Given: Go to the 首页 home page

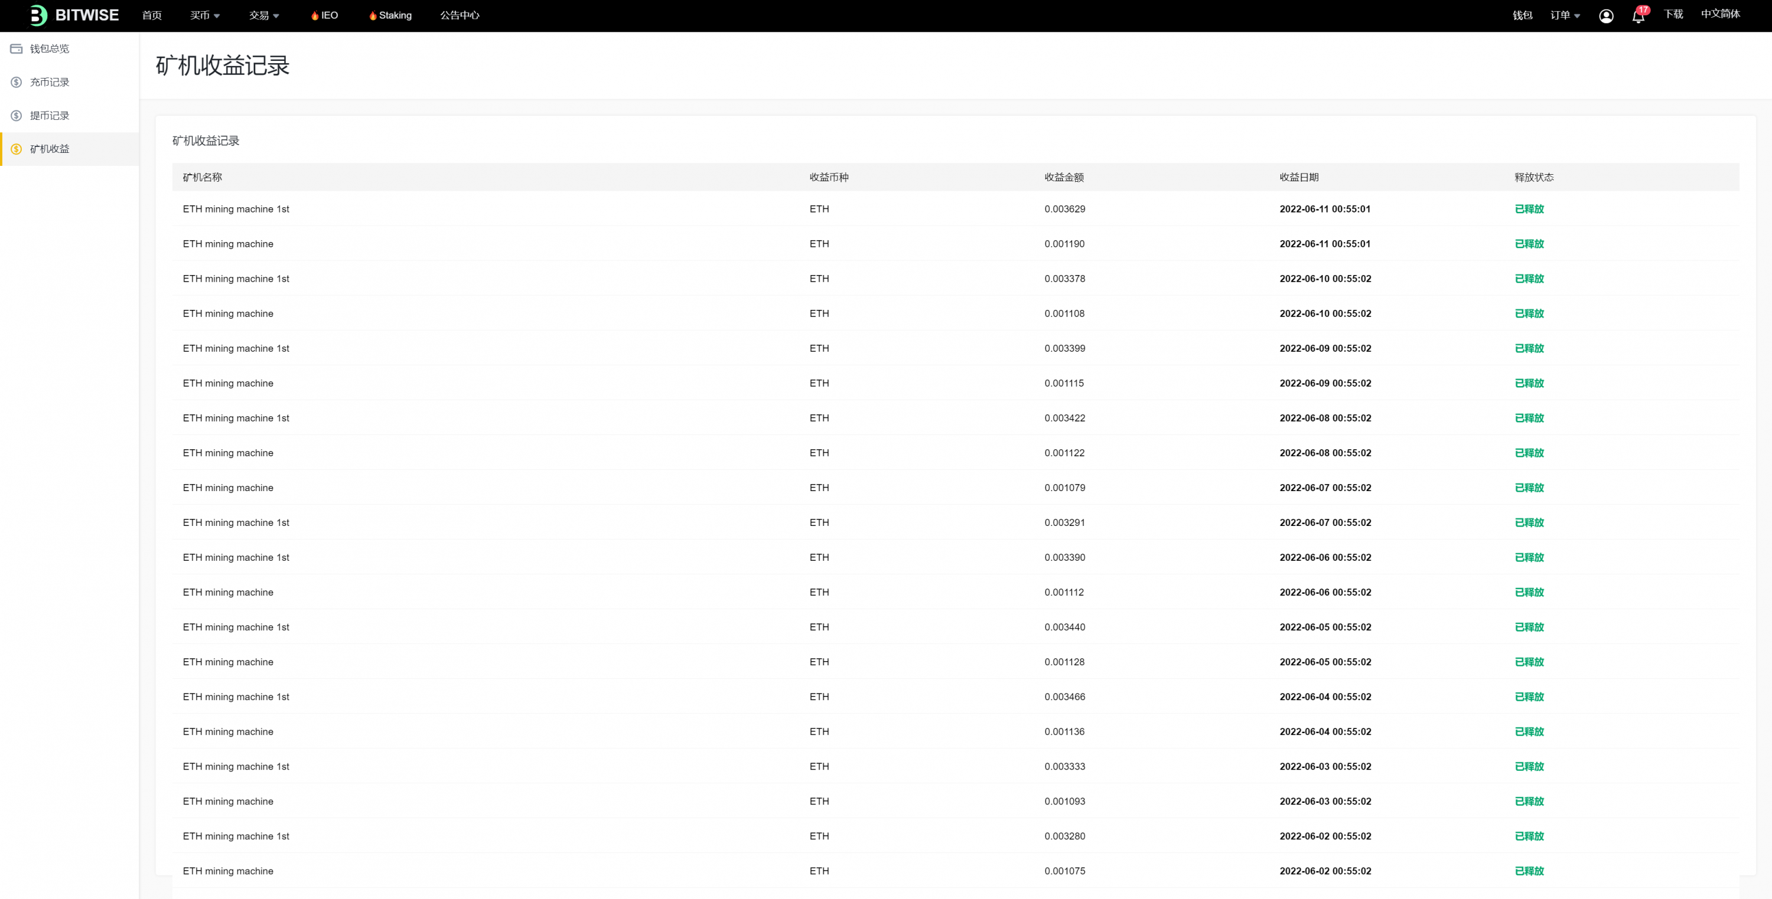Looking at the screenshot, I should pyautogui.click(x=151, y=15).
